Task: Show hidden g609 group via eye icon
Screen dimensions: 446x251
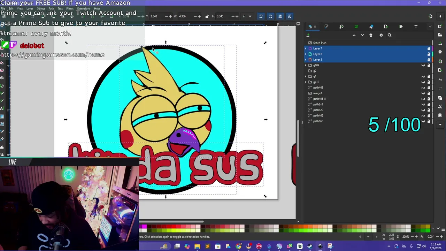Action: click(423, 65)
